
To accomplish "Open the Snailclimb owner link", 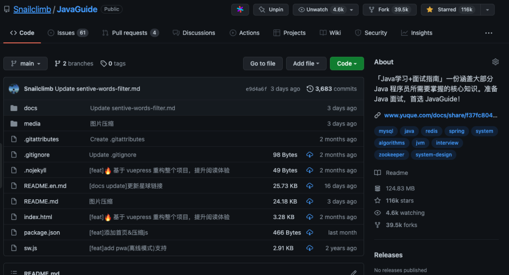I will point(32,9).
